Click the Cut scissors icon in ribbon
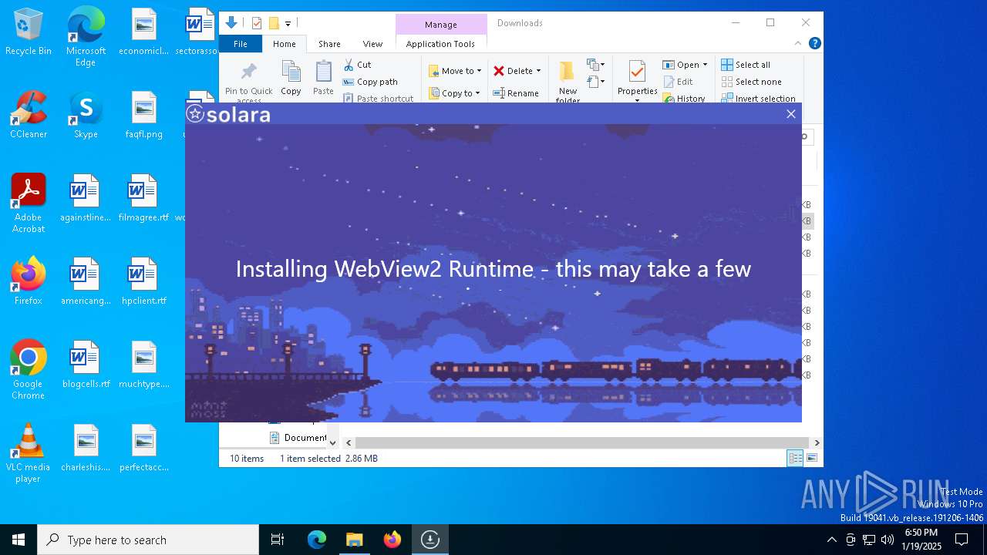The width and height of the screenshot is (987, 555). tap(349, 65)
